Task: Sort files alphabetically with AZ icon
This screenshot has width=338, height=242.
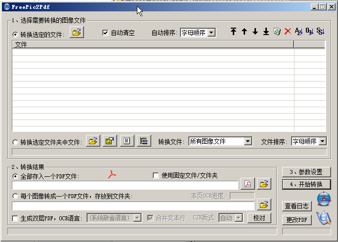Action: pos(298,32)
